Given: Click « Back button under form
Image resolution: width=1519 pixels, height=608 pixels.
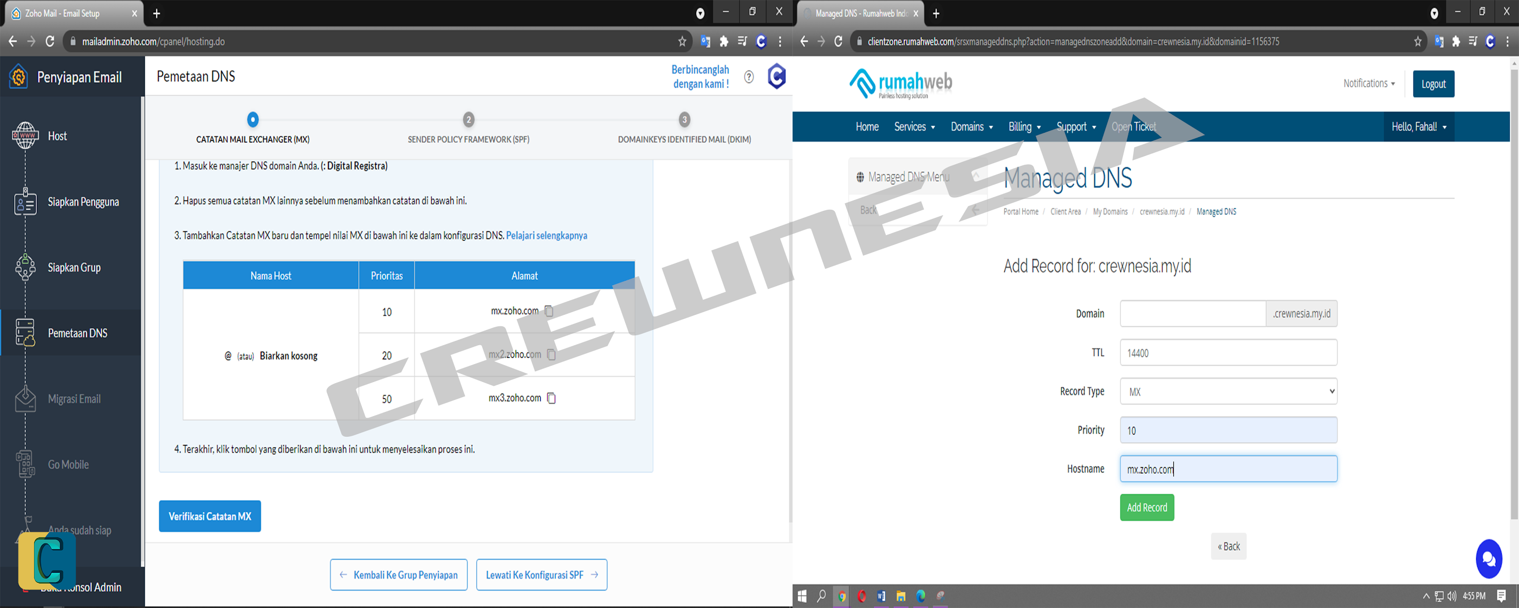Looking at the screenshot, I should pyautogui.click(x=1228, y=547).
